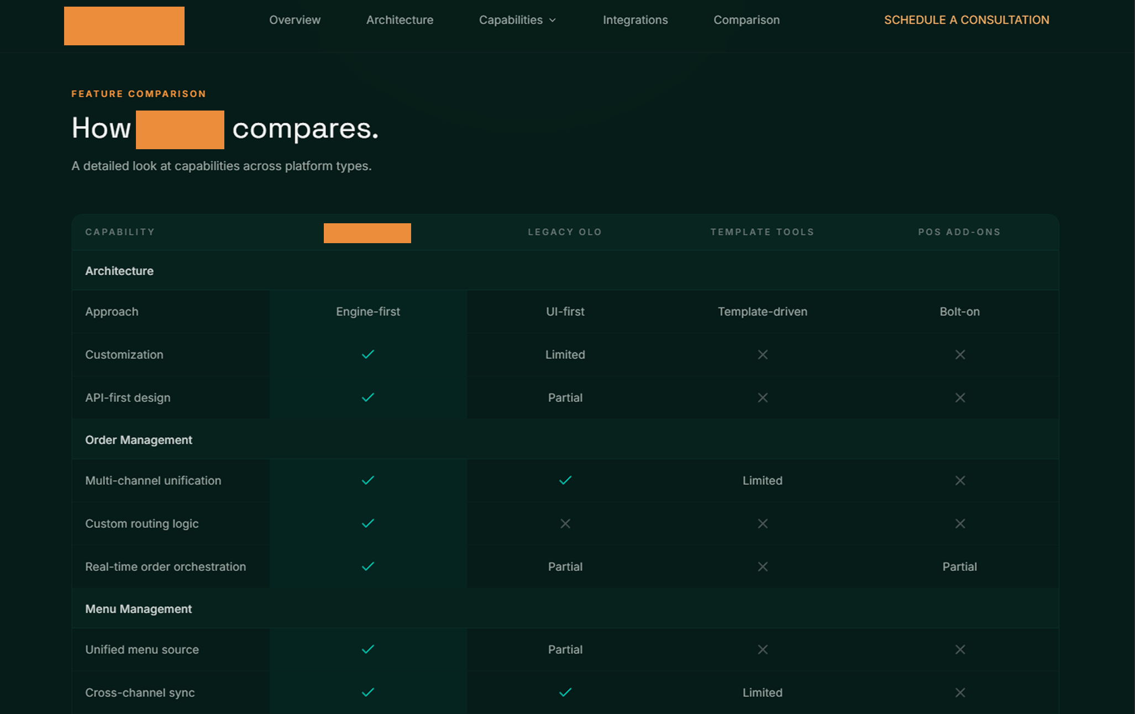This screenshot has height=714, width=1135.
Task: Open the Overview nav item
Action: pos(295,20)
